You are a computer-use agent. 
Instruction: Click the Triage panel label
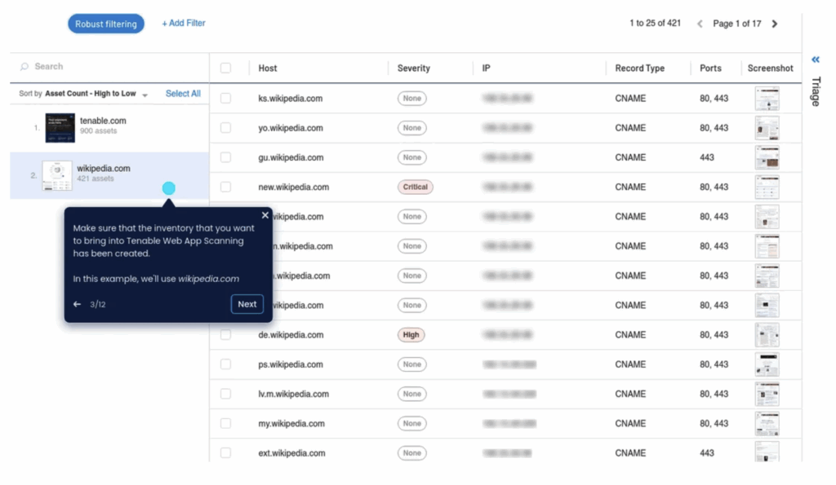point(816,91)
